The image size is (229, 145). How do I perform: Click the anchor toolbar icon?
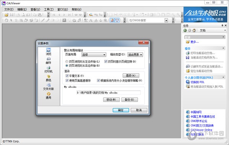point(100,20)
